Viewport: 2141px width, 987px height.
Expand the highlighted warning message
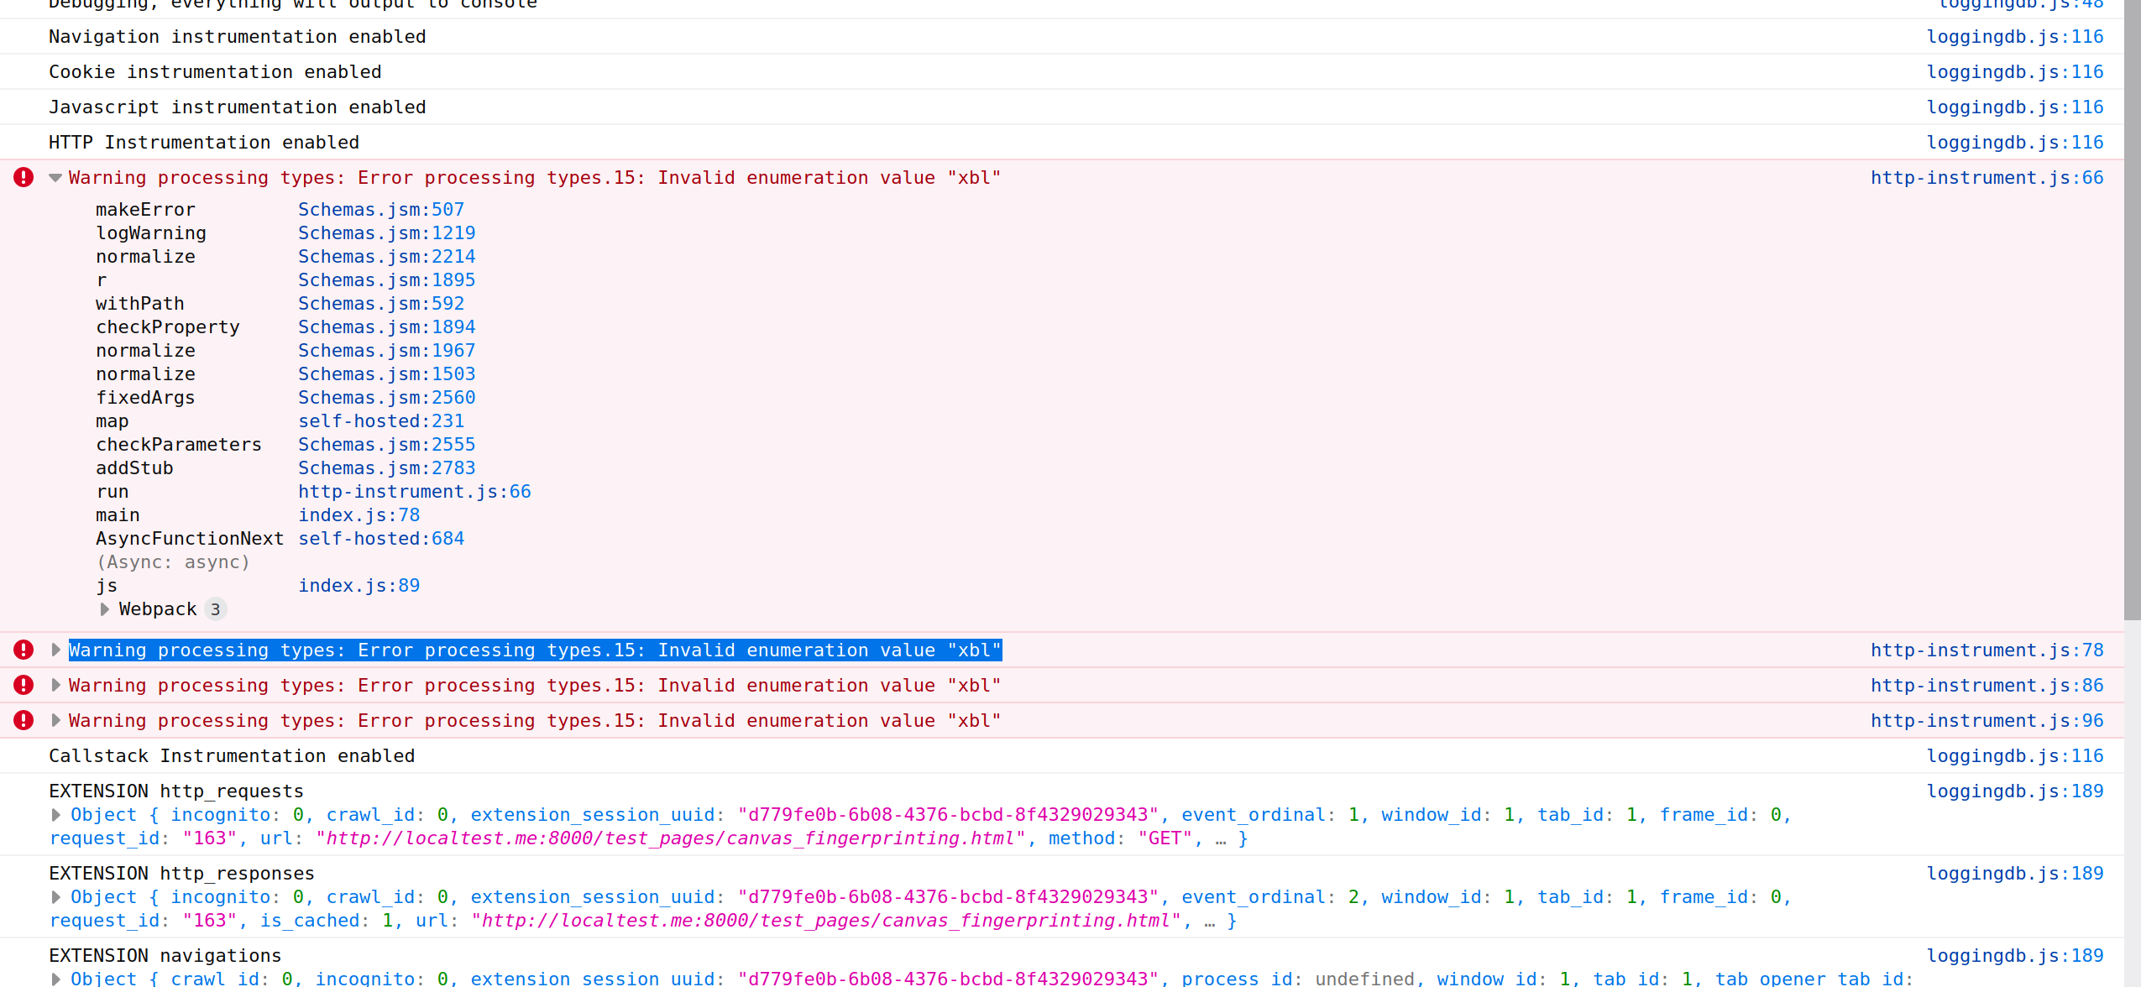[55, 650]
